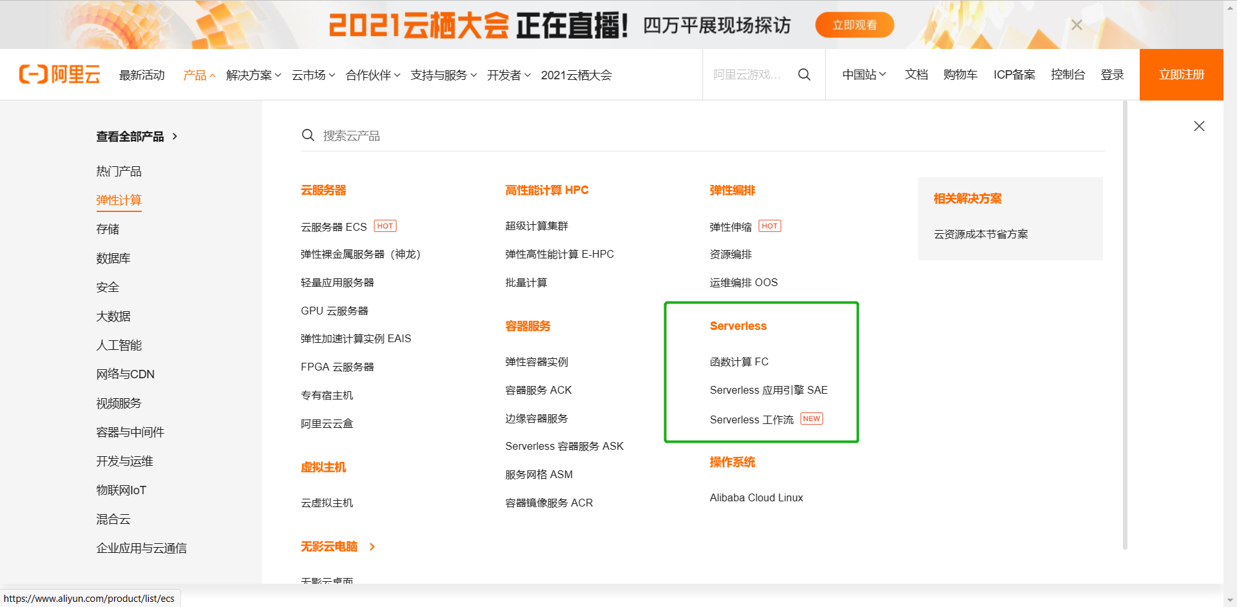1237x607 pixels.
Task: Open the 文档 link
Action: click(x=916, y=75)
